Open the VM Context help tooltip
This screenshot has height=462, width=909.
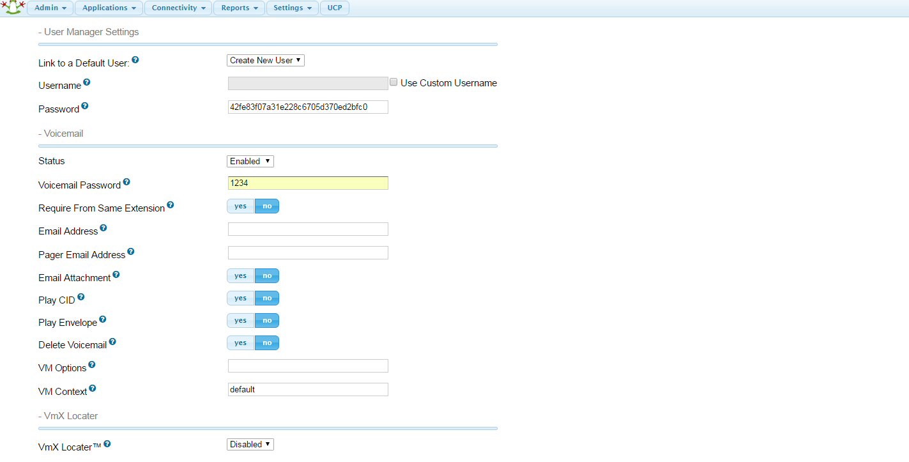click(x=93, y=387)
